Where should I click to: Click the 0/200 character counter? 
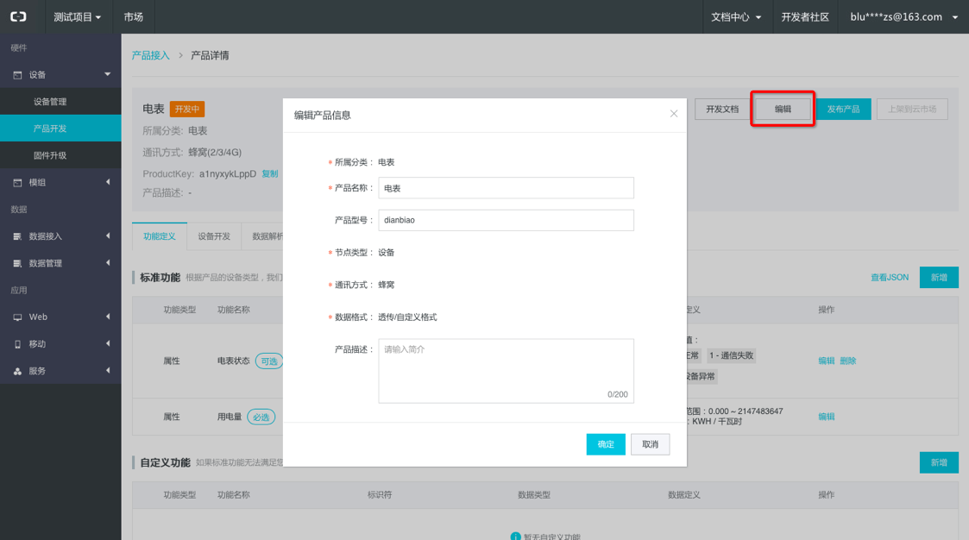pyautogui.click(x=617, y=394)
